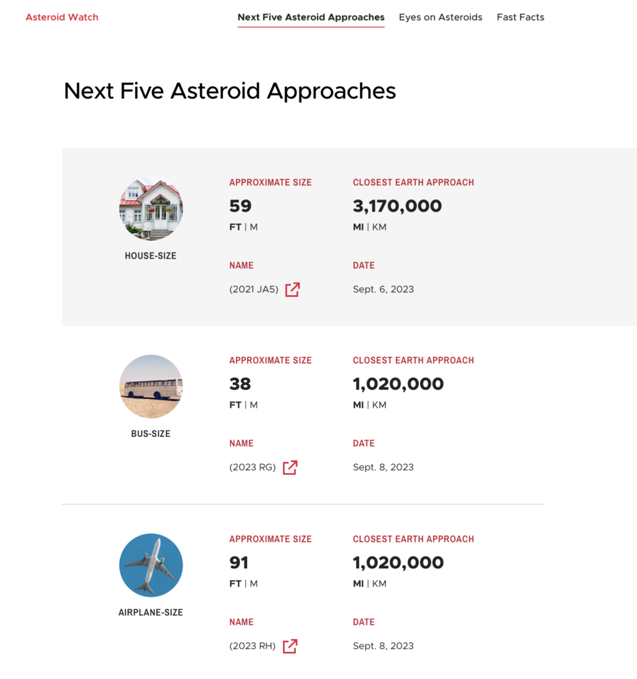This screenshot has width=637, height=679.
Task: Switch 2021 JA5 distance to kilometers
Action: coord(379,227)
